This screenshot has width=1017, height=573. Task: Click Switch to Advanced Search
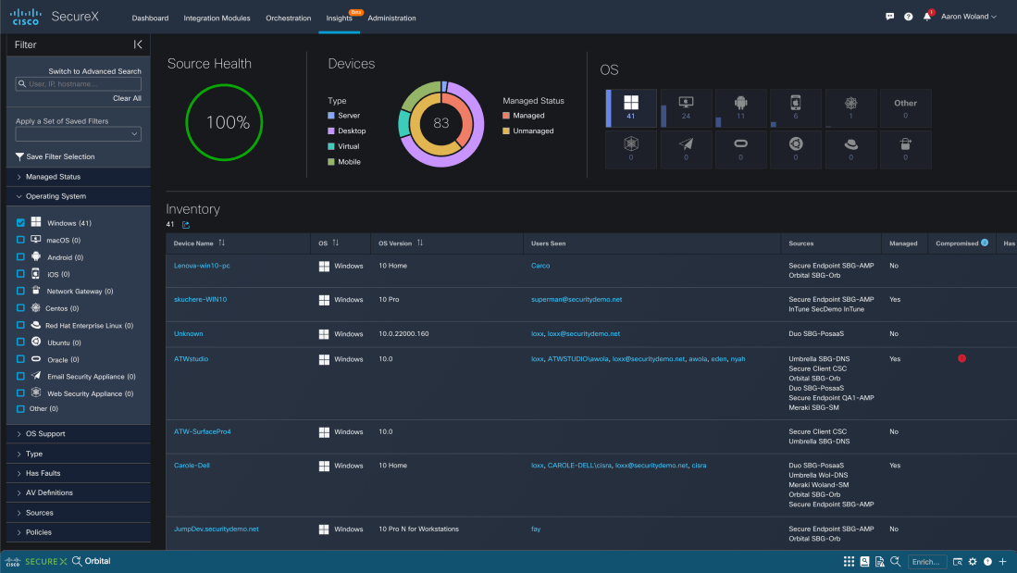coord(94,71)
